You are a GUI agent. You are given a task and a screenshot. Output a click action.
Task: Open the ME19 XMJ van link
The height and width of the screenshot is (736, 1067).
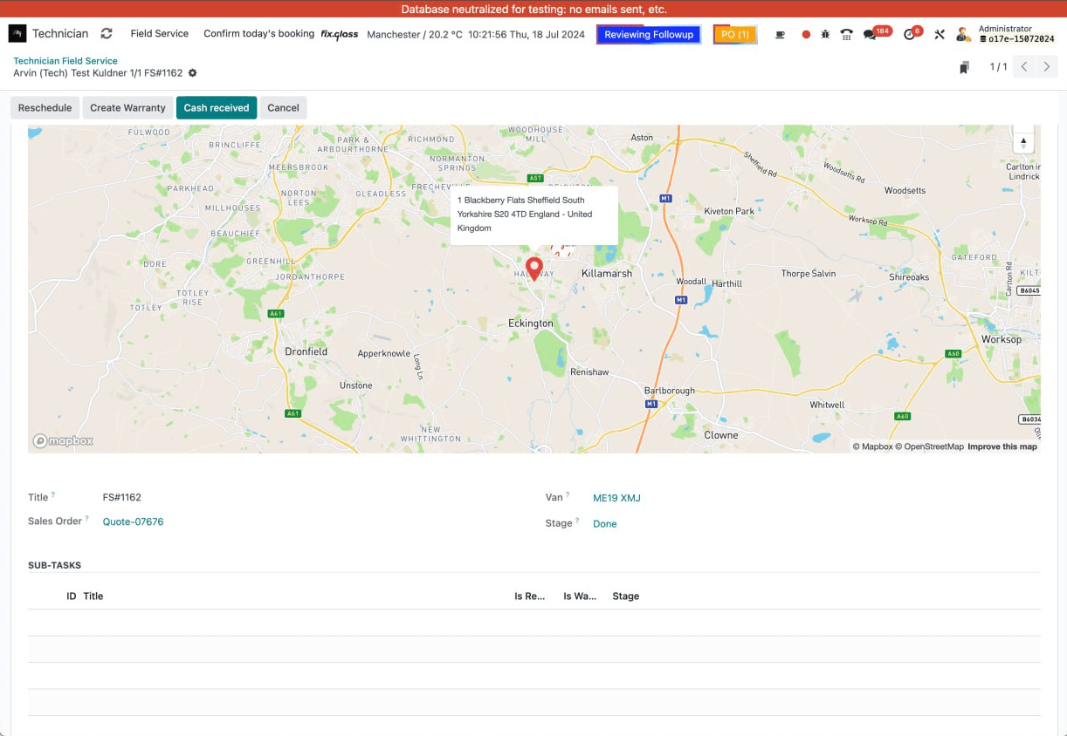tap(617, 498)
